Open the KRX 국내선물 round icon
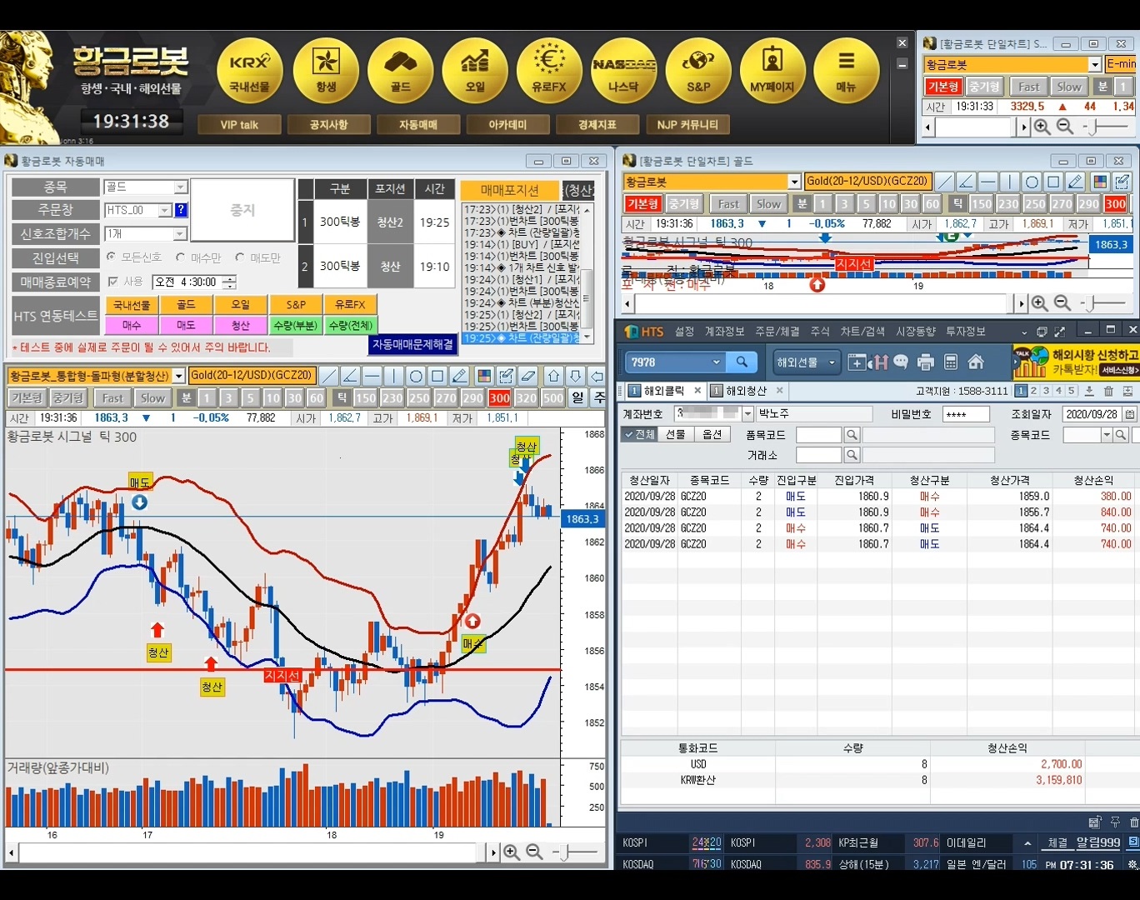Viewport: 1140px width, 900px height. tap(250, 71)
